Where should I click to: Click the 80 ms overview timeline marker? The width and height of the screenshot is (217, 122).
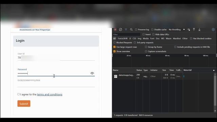pos(187,56)
